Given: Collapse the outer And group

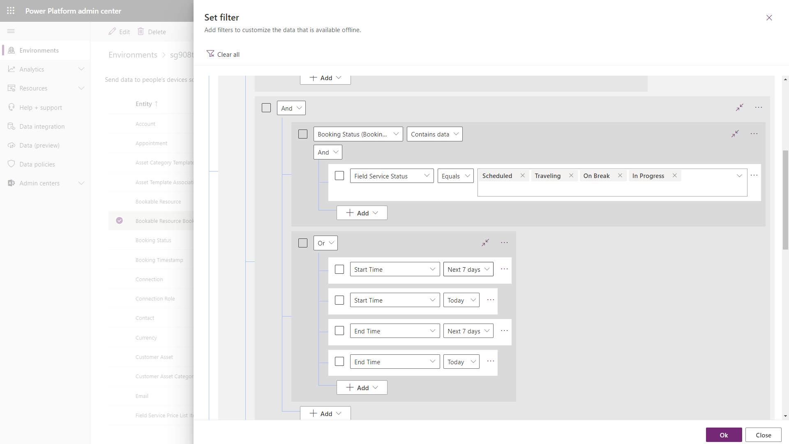Looking at the screenshot, I should (740, 108).
